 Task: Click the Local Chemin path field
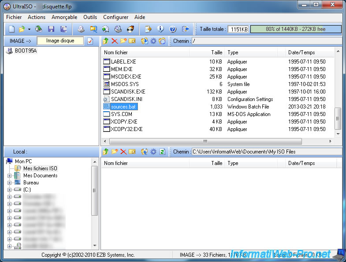(x=267, y=152)
